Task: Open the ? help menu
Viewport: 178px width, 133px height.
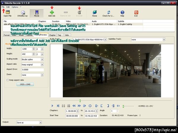Action: [x=20, y=7]
